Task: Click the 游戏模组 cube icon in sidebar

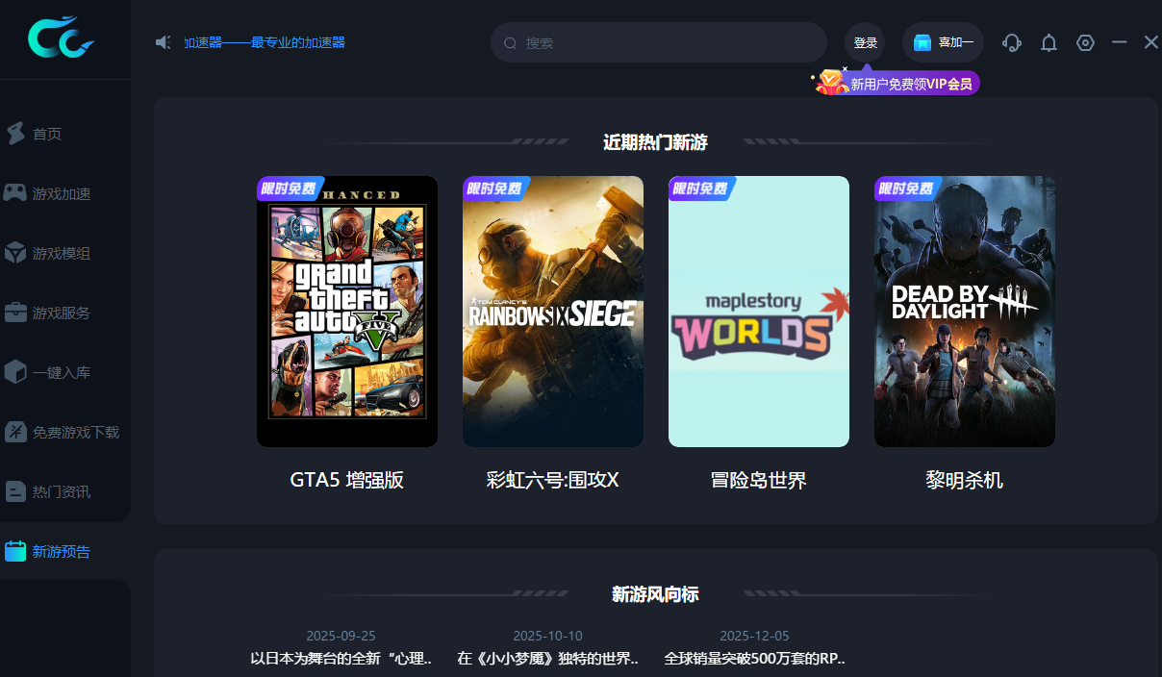Action: [15, 253]
